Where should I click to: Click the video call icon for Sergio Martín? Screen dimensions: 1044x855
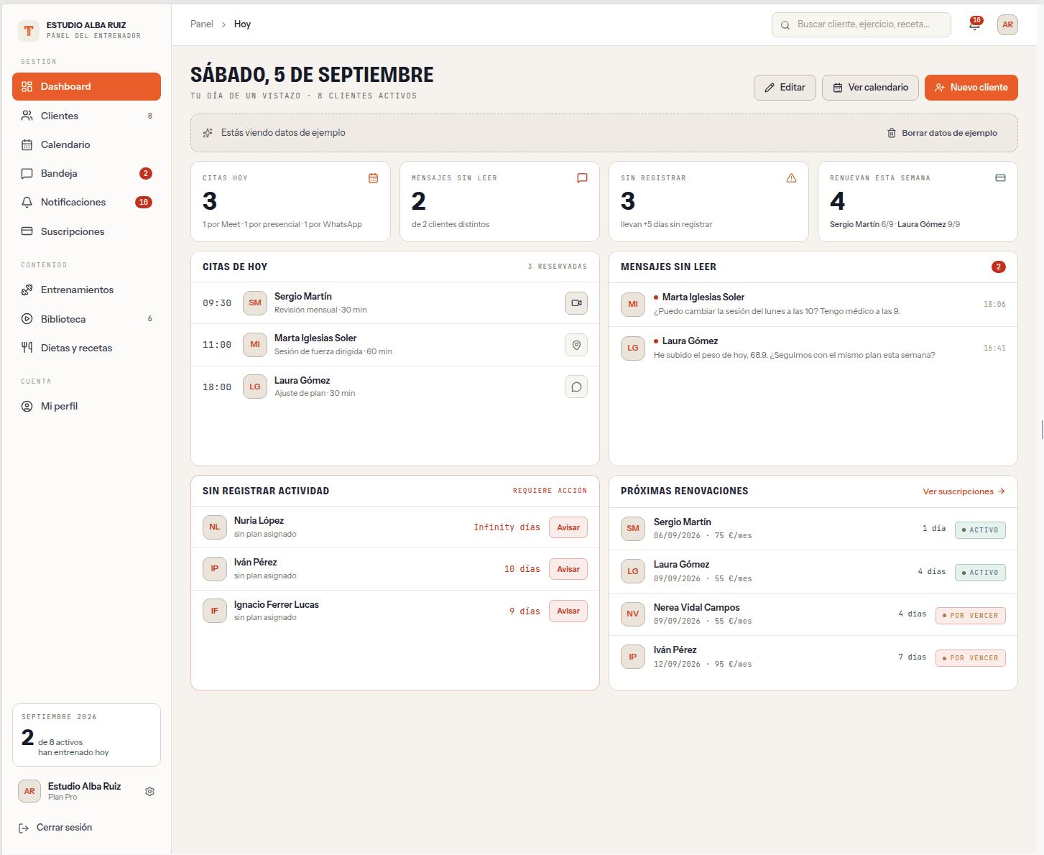click(x=576, y=303)
